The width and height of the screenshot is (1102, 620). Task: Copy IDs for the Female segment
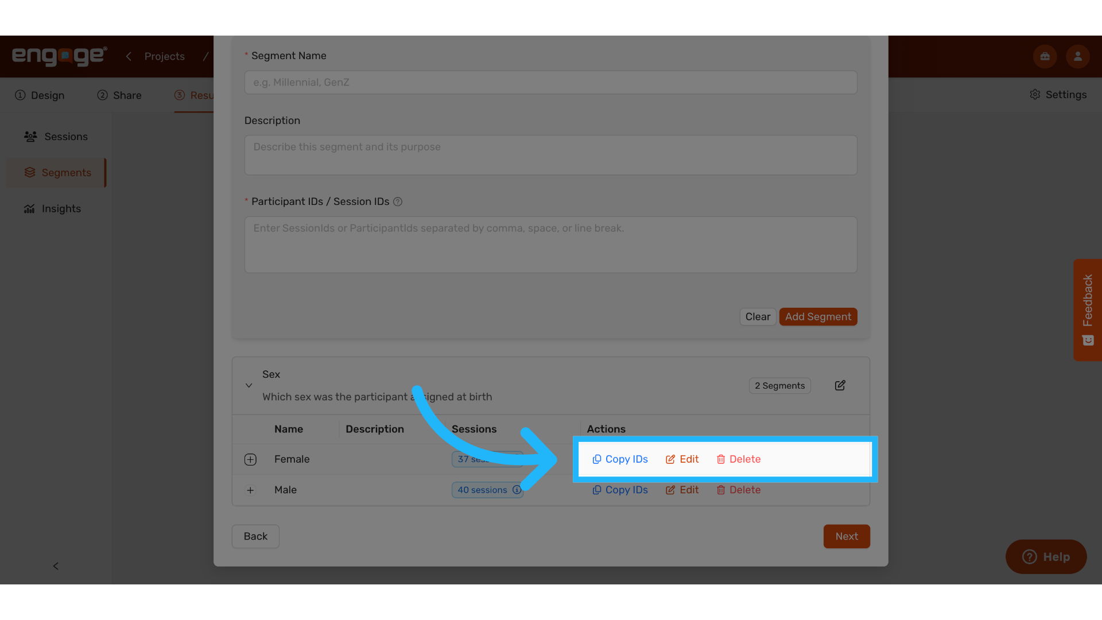pyautogui.click(x=620, y=459)
